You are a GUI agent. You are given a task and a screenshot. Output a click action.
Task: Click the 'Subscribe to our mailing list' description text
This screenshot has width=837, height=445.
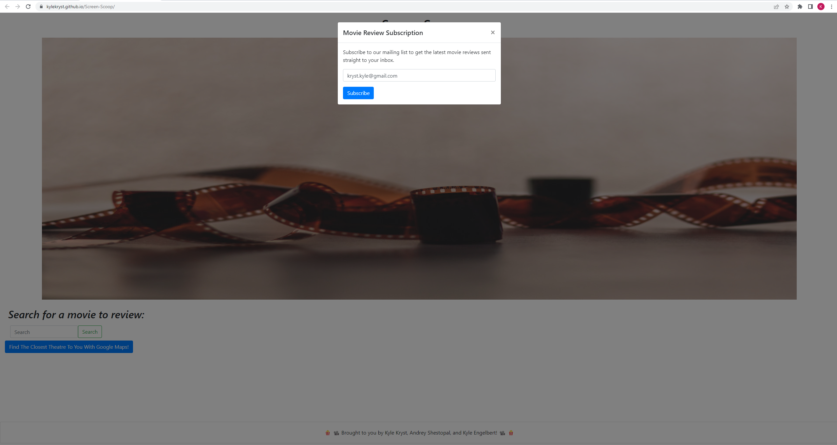[417, 56]
